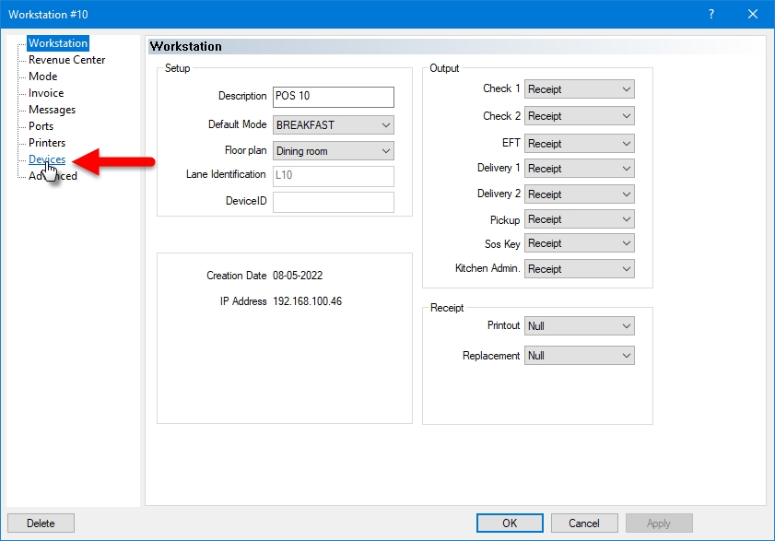This screenshot has height=541, width=775.
Task: Confirm with the OK button
Action: pos(510,523)
